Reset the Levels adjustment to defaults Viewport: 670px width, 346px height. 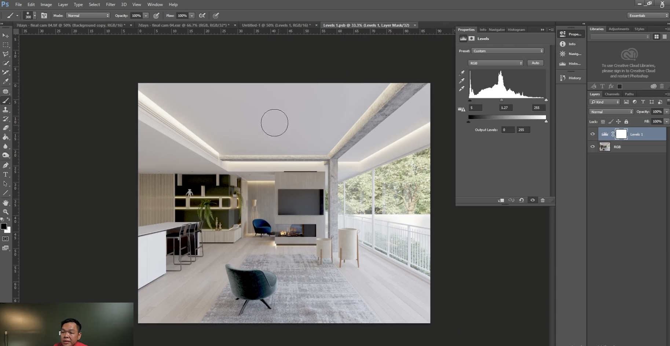point(521,200)
